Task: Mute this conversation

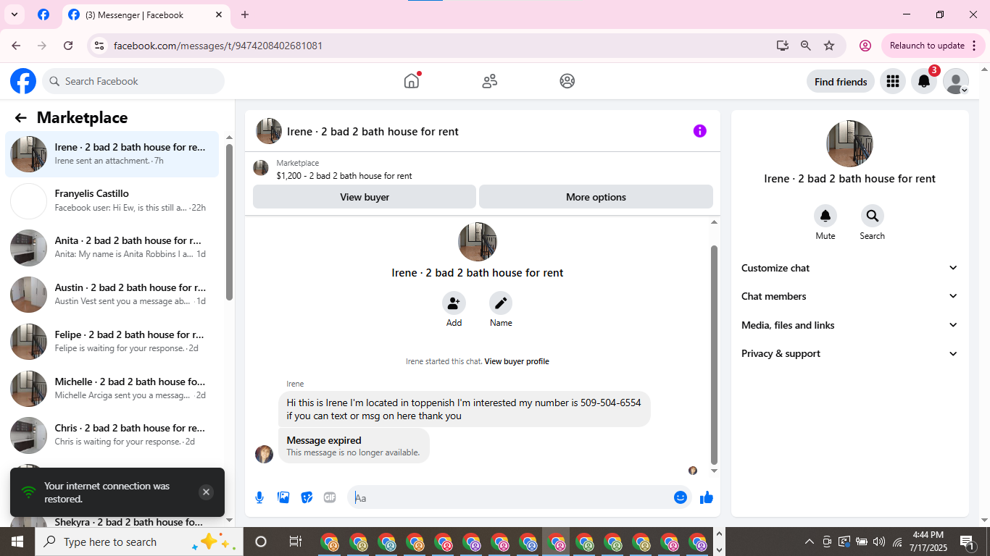Action: point(825,216)
